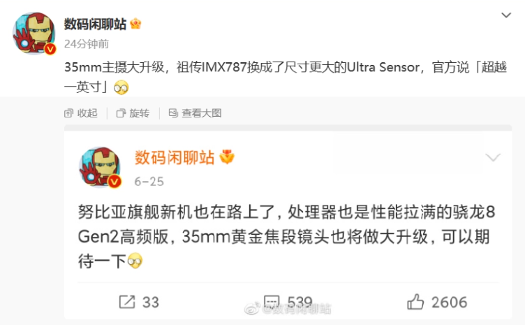Open 查看大图 to view the large image
The width and height of the screenshot is (525, 325).
195,113
